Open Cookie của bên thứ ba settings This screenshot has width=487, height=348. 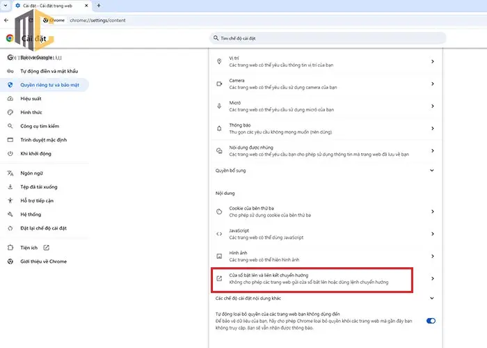[326, 212]
